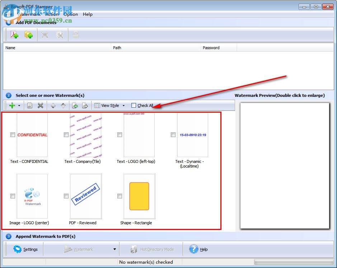Check the Shape - Rectangle watermark
The width and height of the screenshot is (337, 268).
click(x=120, y=196)
